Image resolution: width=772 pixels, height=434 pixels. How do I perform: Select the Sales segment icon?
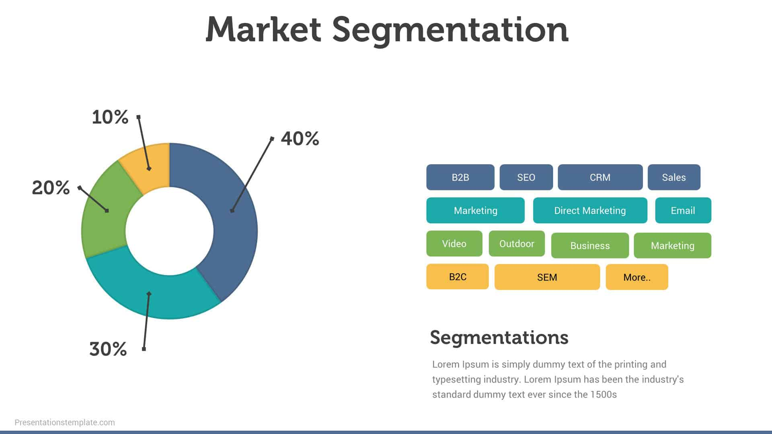pos(673,177)
